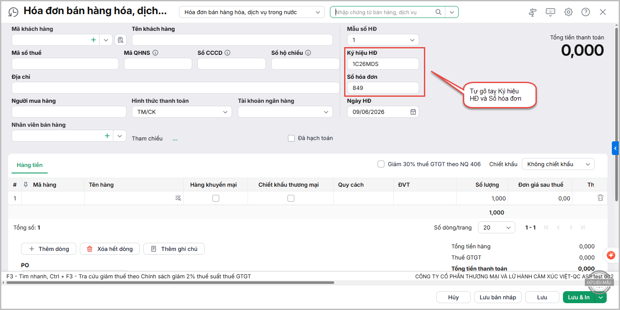Click the pin icon in table header
Image resolution: width=620 pixels, height=310 pixels.
(26, 185)
